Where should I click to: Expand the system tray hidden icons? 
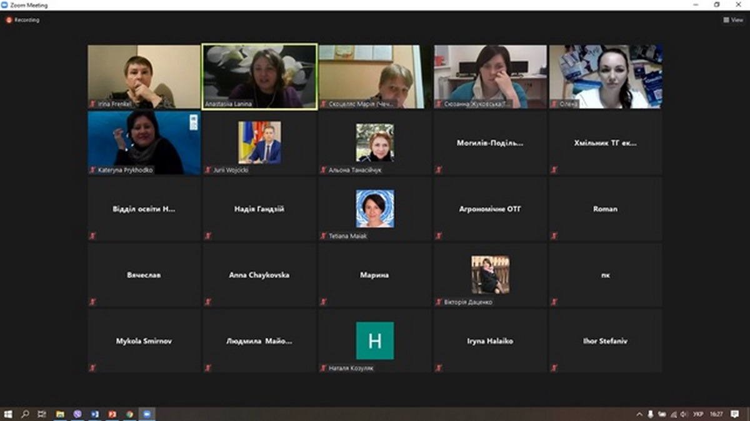(639, 414)
